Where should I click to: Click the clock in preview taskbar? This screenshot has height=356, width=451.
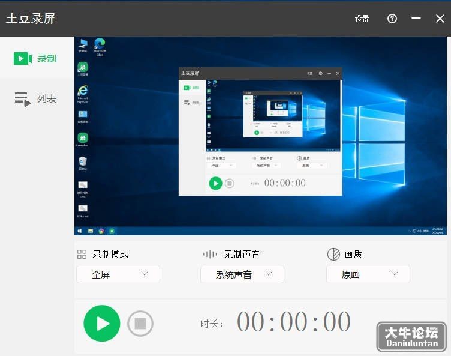(437, 231)
